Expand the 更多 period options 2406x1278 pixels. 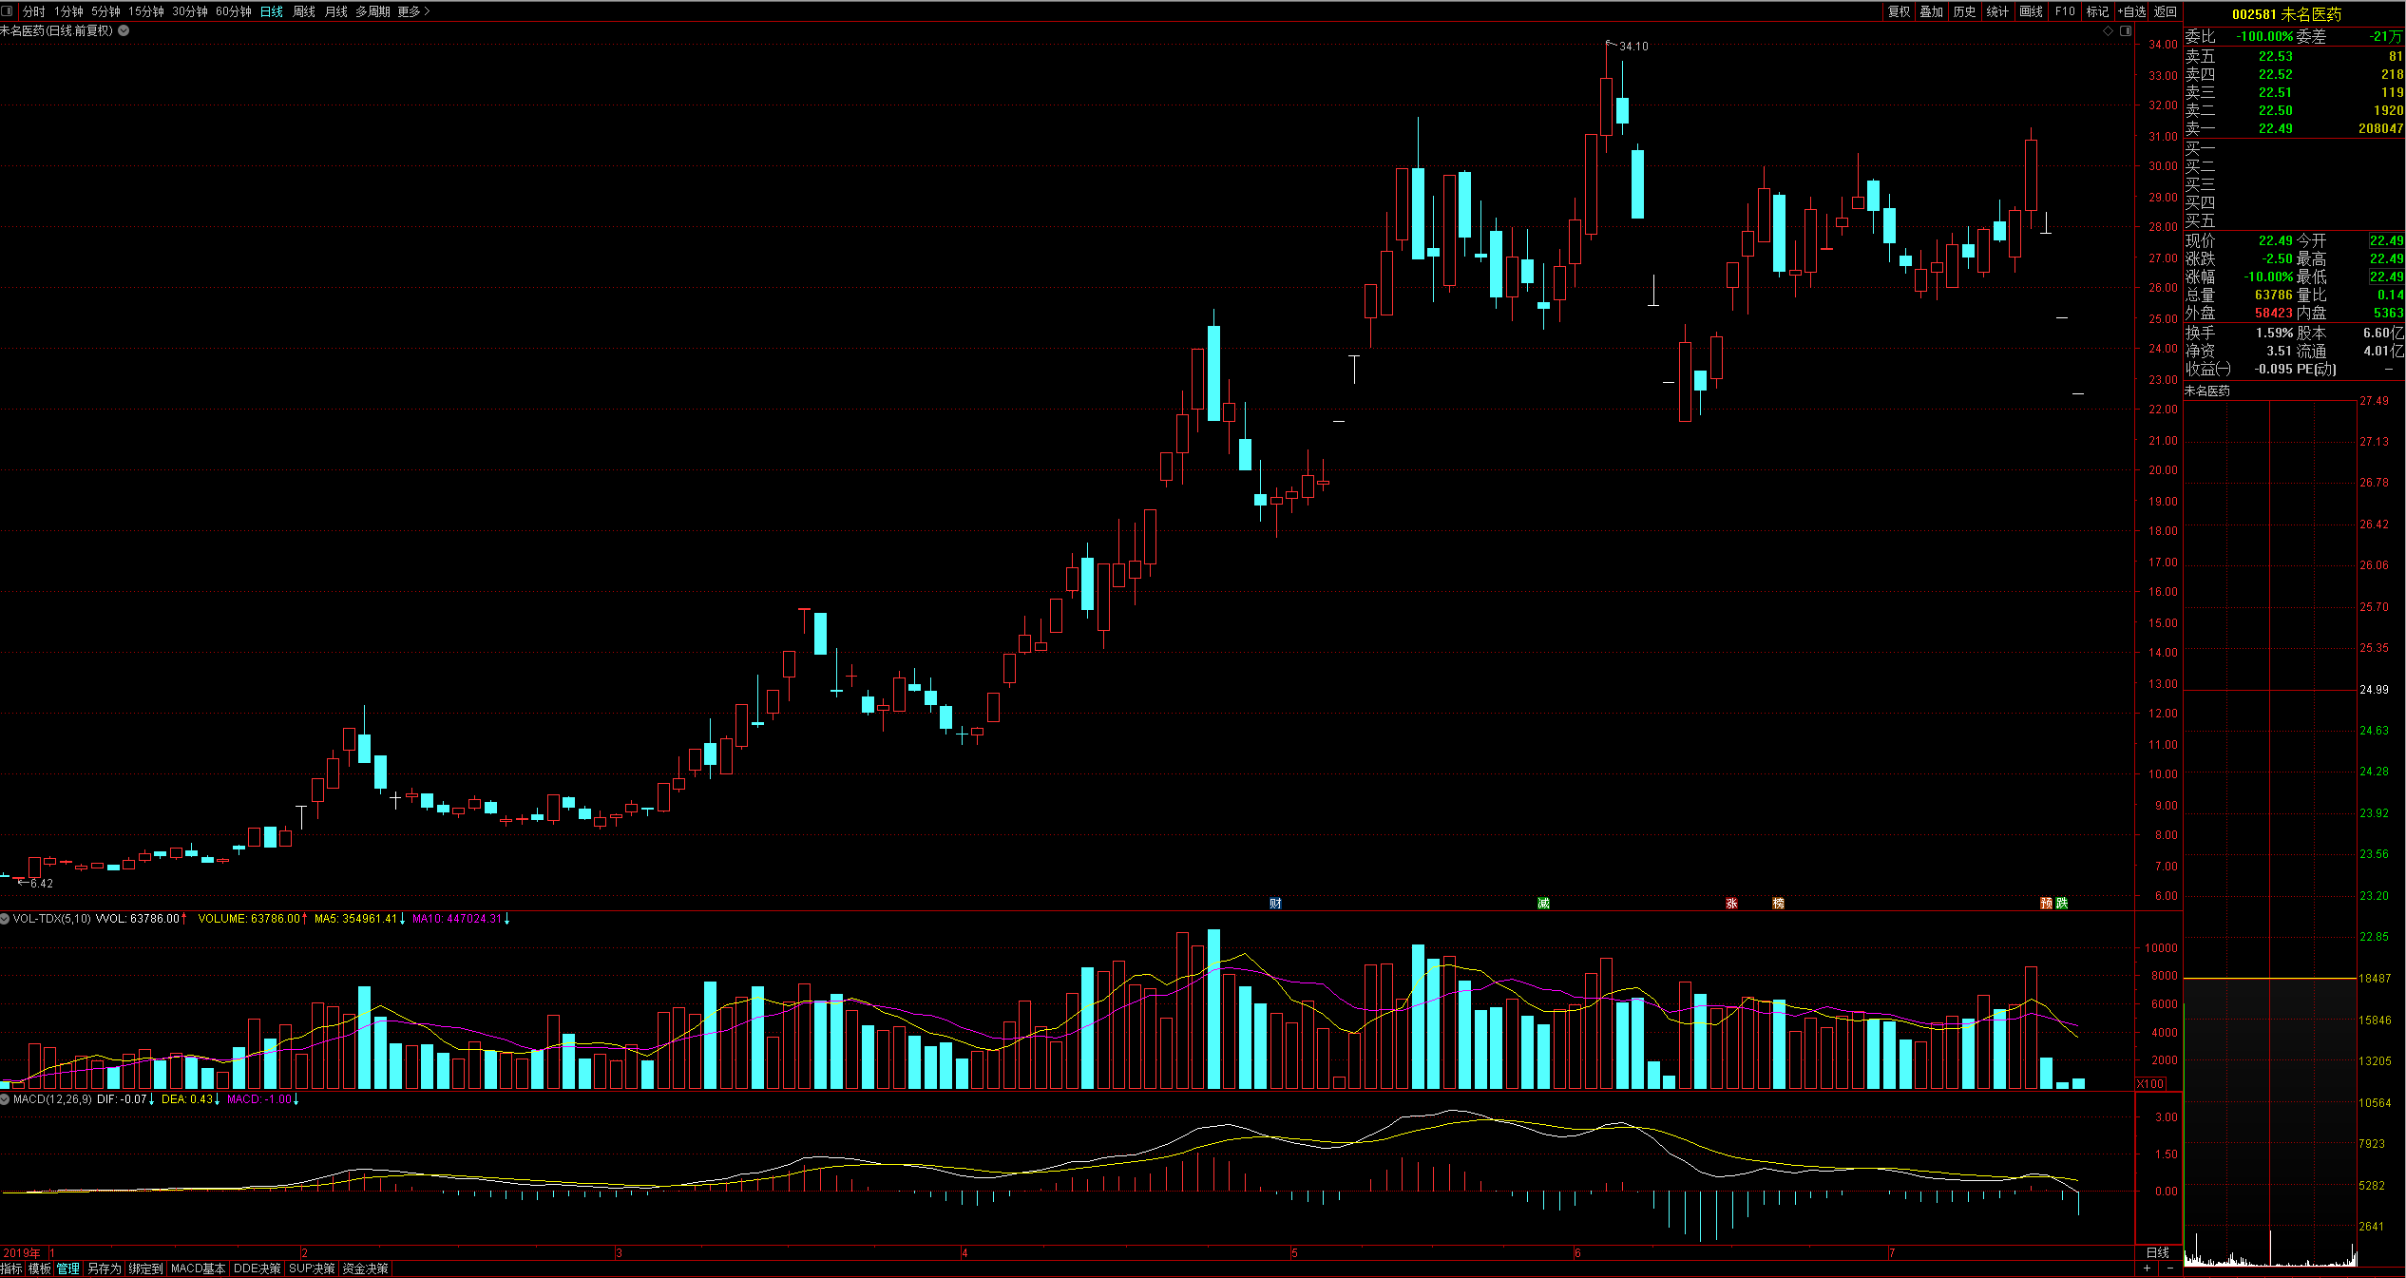pos(413,11)
